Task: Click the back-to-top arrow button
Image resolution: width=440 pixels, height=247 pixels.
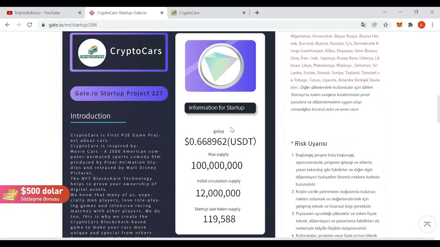Action: pos(427,224)
